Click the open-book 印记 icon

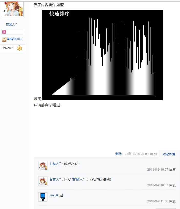click(4, 40)
